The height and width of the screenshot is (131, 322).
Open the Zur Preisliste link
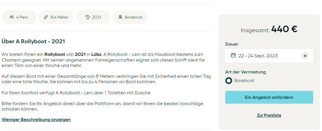tap(269, 115)
